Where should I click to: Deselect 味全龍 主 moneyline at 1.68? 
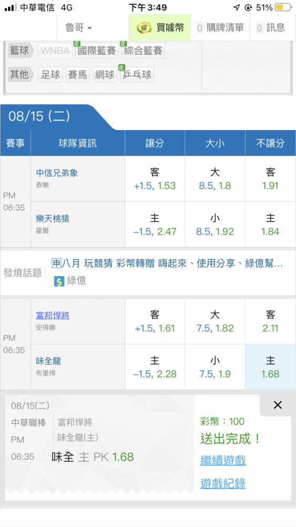point(271,367)
